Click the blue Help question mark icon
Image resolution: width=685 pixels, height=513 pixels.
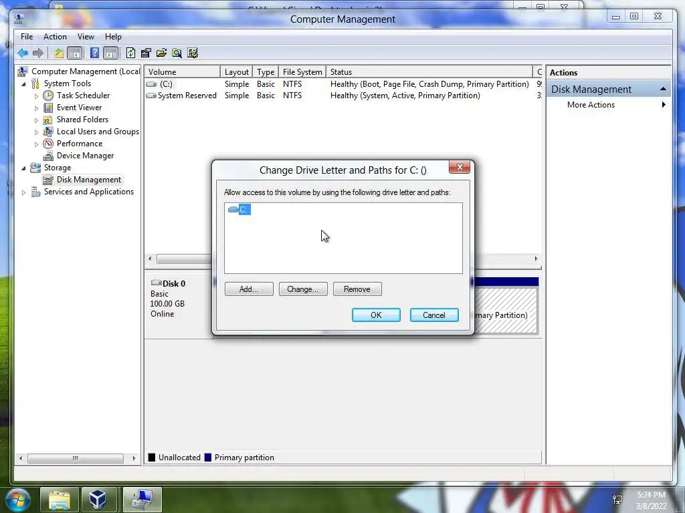[x=94, y=53]
